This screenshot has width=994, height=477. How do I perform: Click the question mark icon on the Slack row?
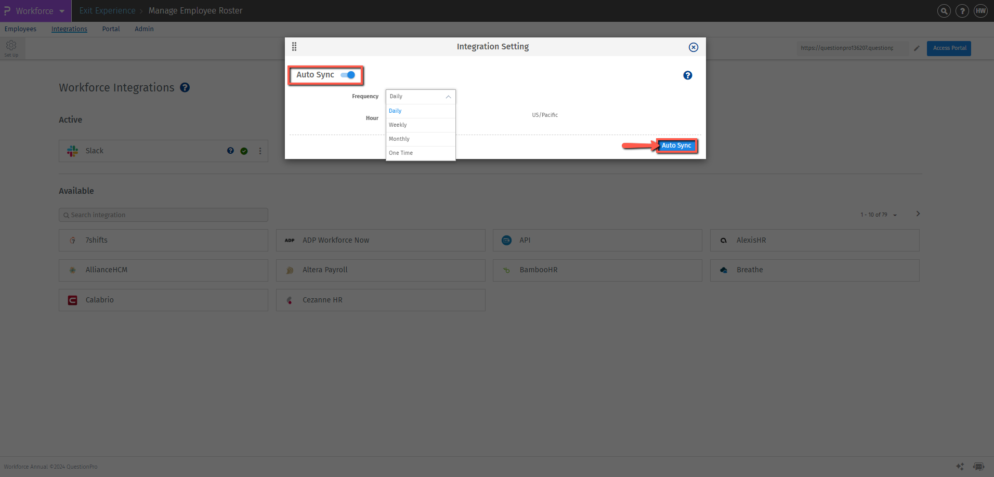[x=230, y=151]
